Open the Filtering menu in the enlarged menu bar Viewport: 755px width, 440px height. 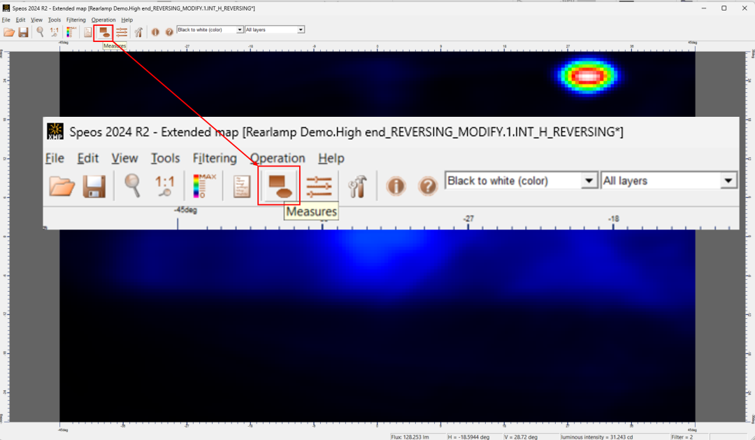tap(215, 158)
